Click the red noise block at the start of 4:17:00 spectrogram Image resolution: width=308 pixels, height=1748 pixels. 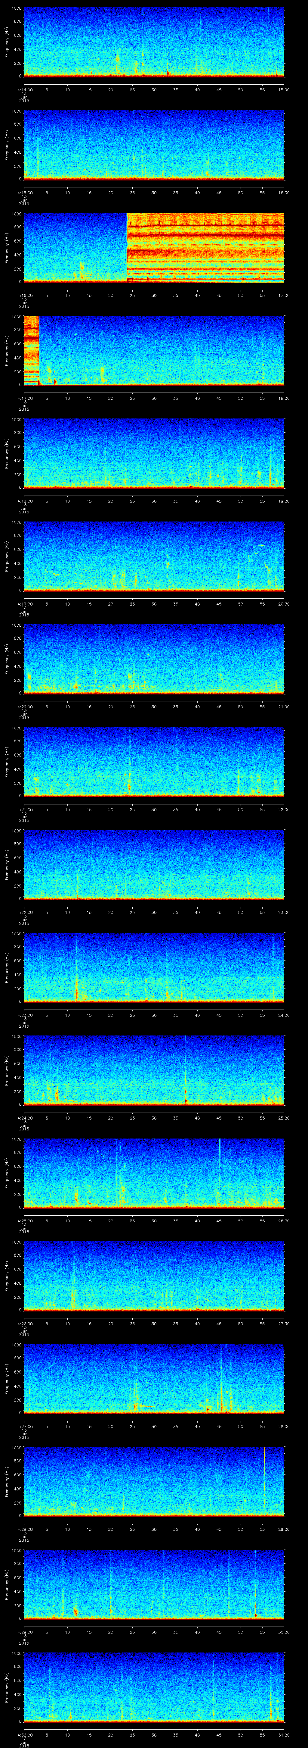[31, 350]
